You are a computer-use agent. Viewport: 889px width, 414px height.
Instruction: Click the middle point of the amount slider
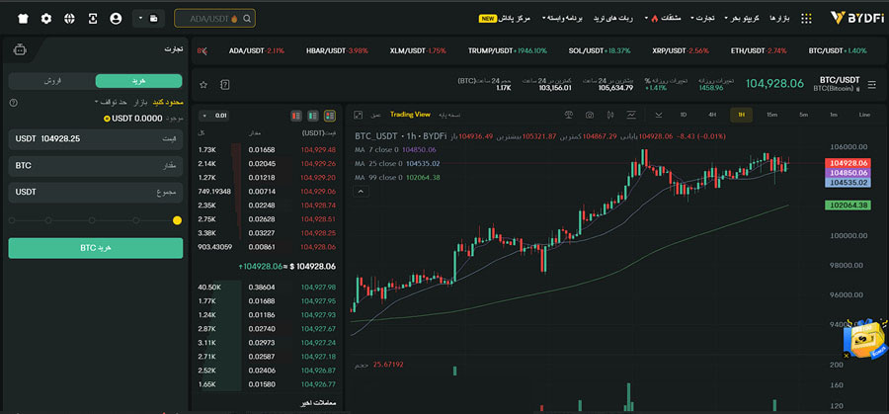click(x=93, y=220)
